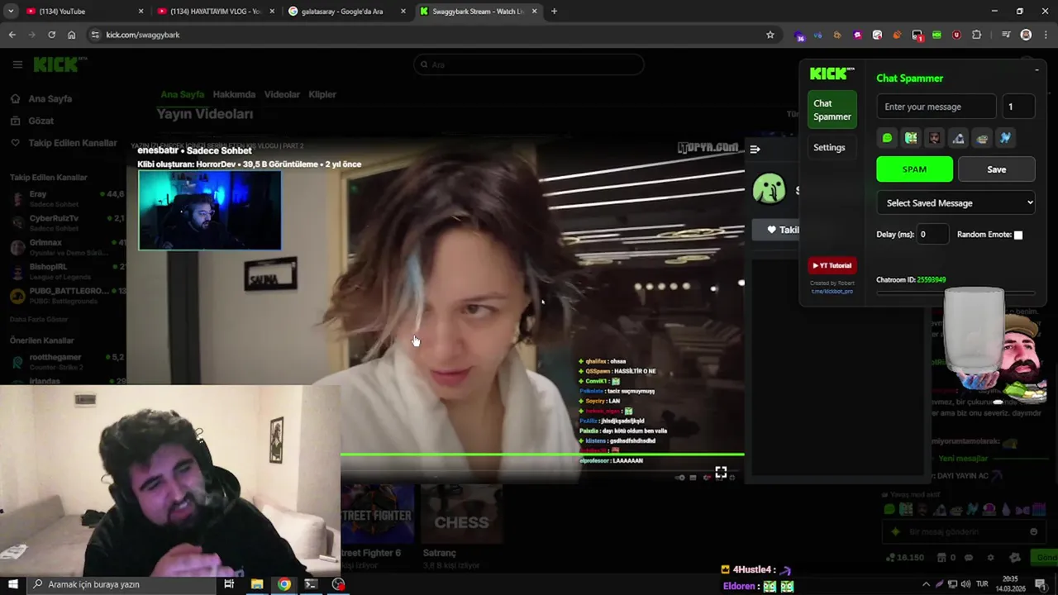This screenshot has height=595, width=1058.
Task: Choose the bearded face emote in Chat Spammer
Action: click(935, 138)
